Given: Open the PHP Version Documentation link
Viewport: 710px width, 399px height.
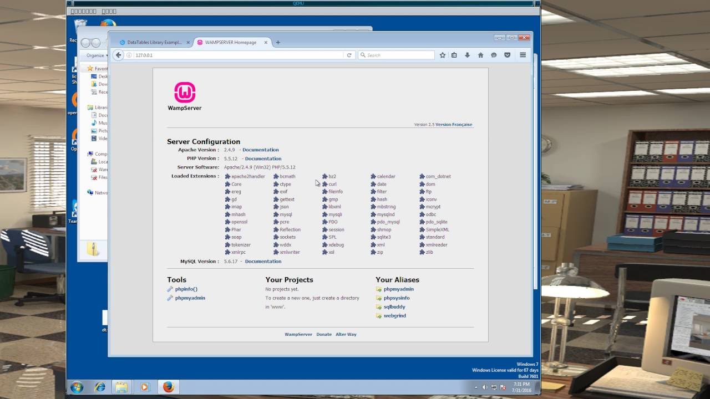Looking at the screenshot, I should point(263,158).
